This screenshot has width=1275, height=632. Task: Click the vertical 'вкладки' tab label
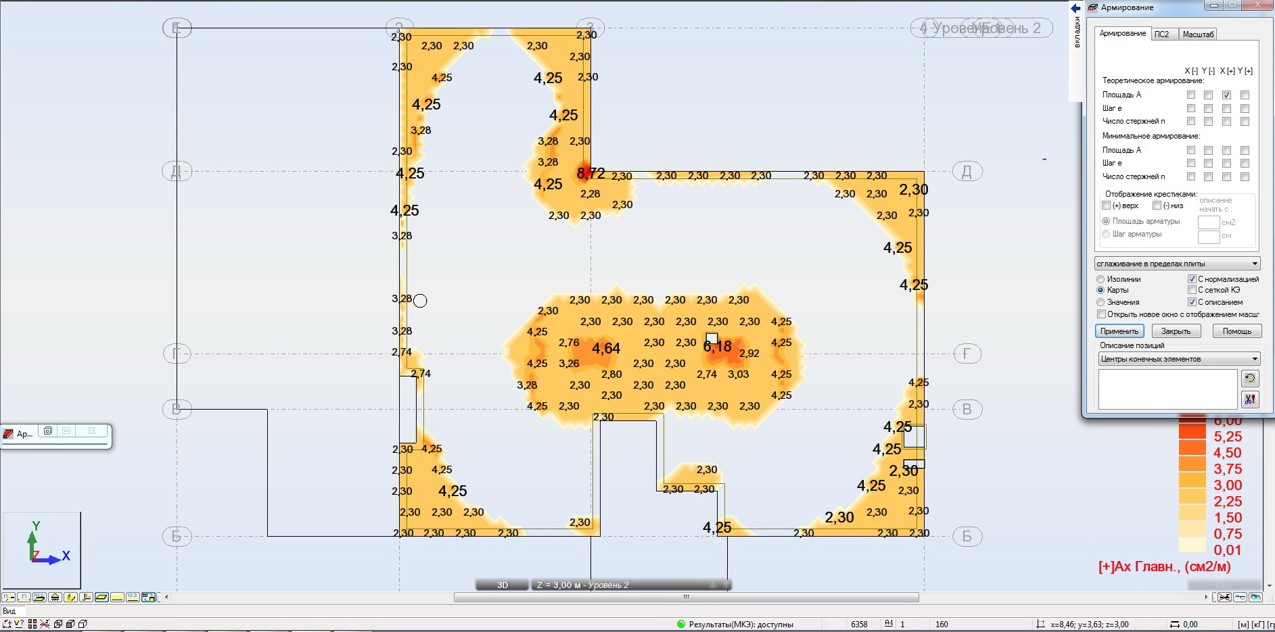point(1077,31)
